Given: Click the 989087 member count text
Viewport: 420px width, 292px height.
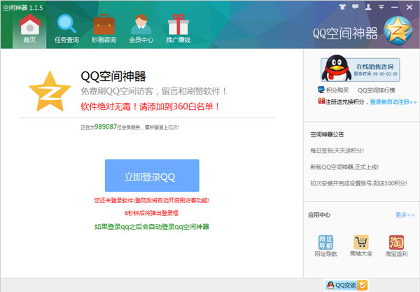Looking at the screenshot, I should click(x=106, y=127).
